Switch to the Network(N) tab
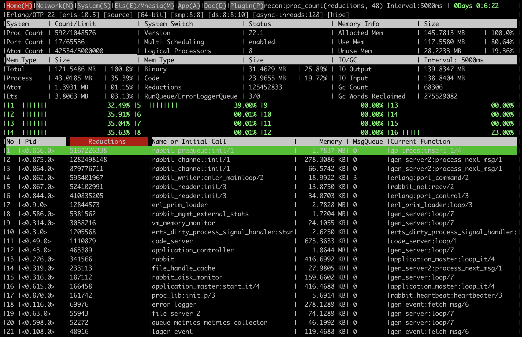522x337 pixels. [x=55, y=5]
